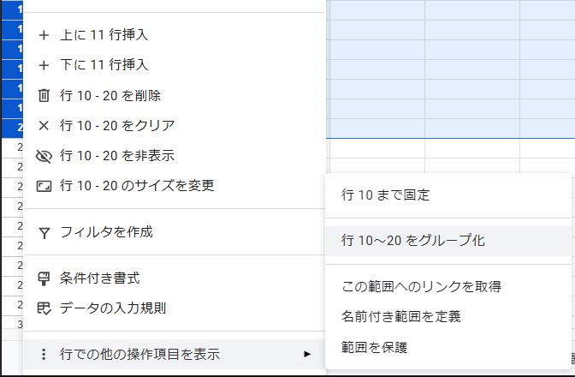Open データの入力規則 menu entry
The image size is (575, 377).
[x=112, y=308]
